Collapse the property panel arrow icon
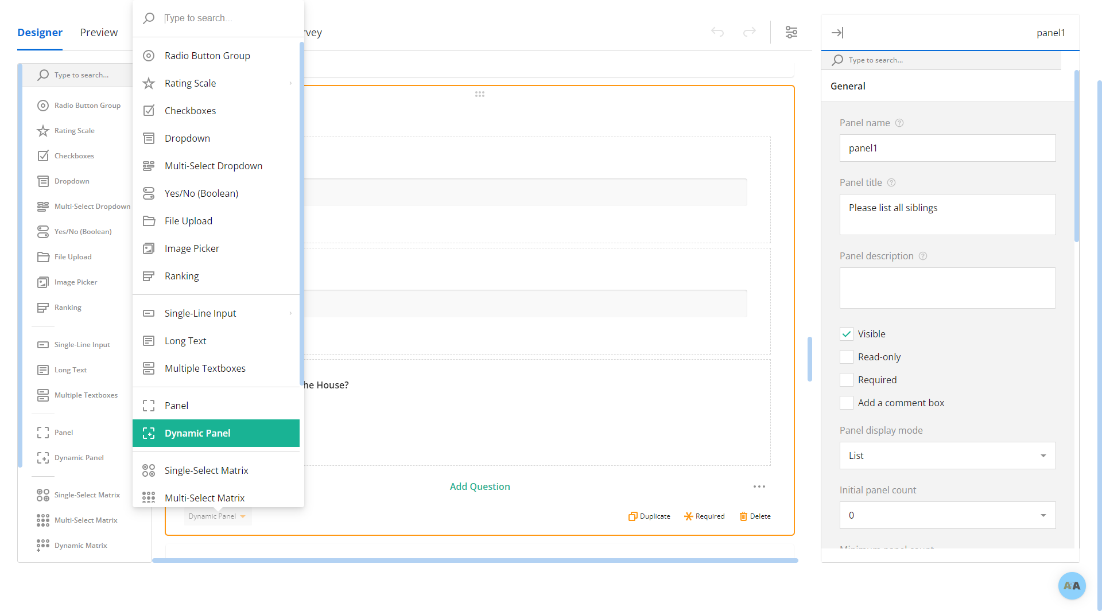 coord(837,33)
